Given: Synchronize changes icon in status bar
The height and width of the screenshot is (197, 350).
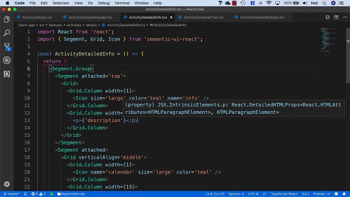Looking at the screenshot, I should tap(26, 194).
